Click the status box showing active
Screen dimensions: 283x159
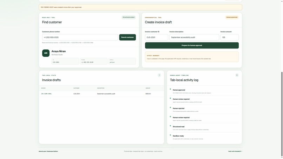(122, 61)
